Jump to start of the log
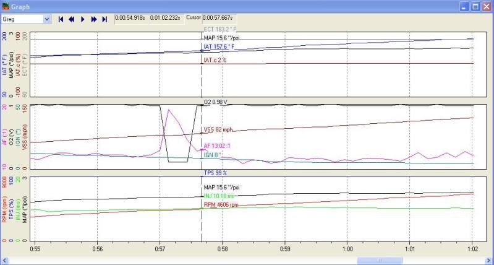The height and width of the screenshot is (265, 494). click(61, 19)
